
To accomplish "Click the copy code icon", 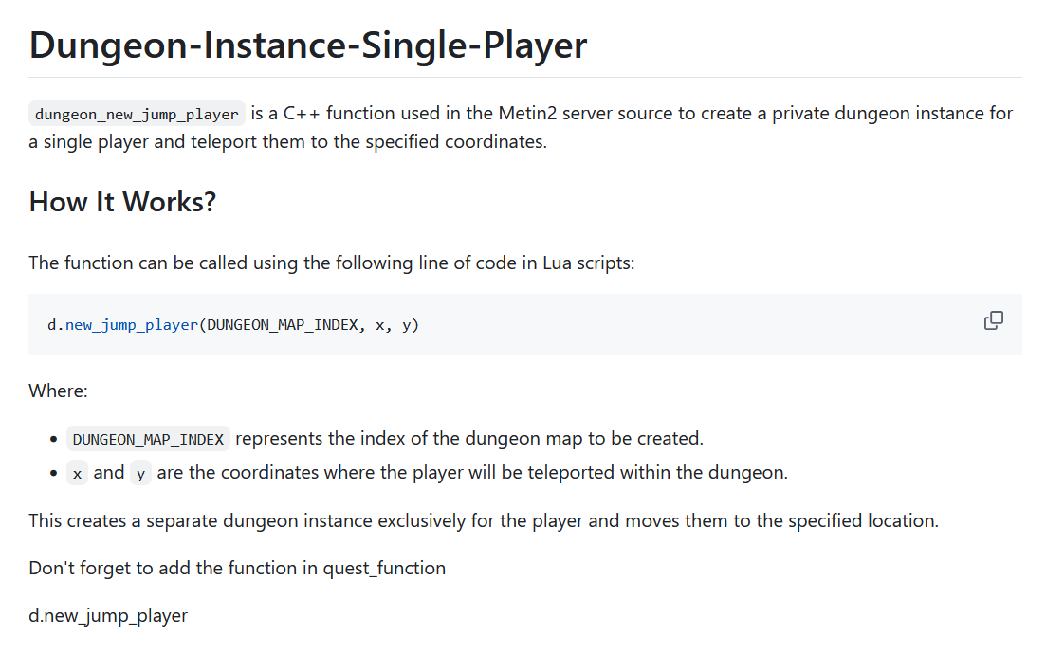I will [x=994, y=320].
